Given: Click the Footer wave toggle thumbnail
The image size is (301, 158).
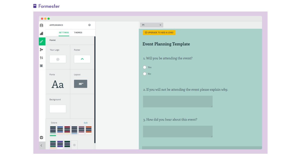Looking at the screenshot, I should 82,59.
